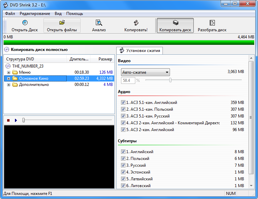
Task: Click the black video preview area
Action: click(59, 157)
